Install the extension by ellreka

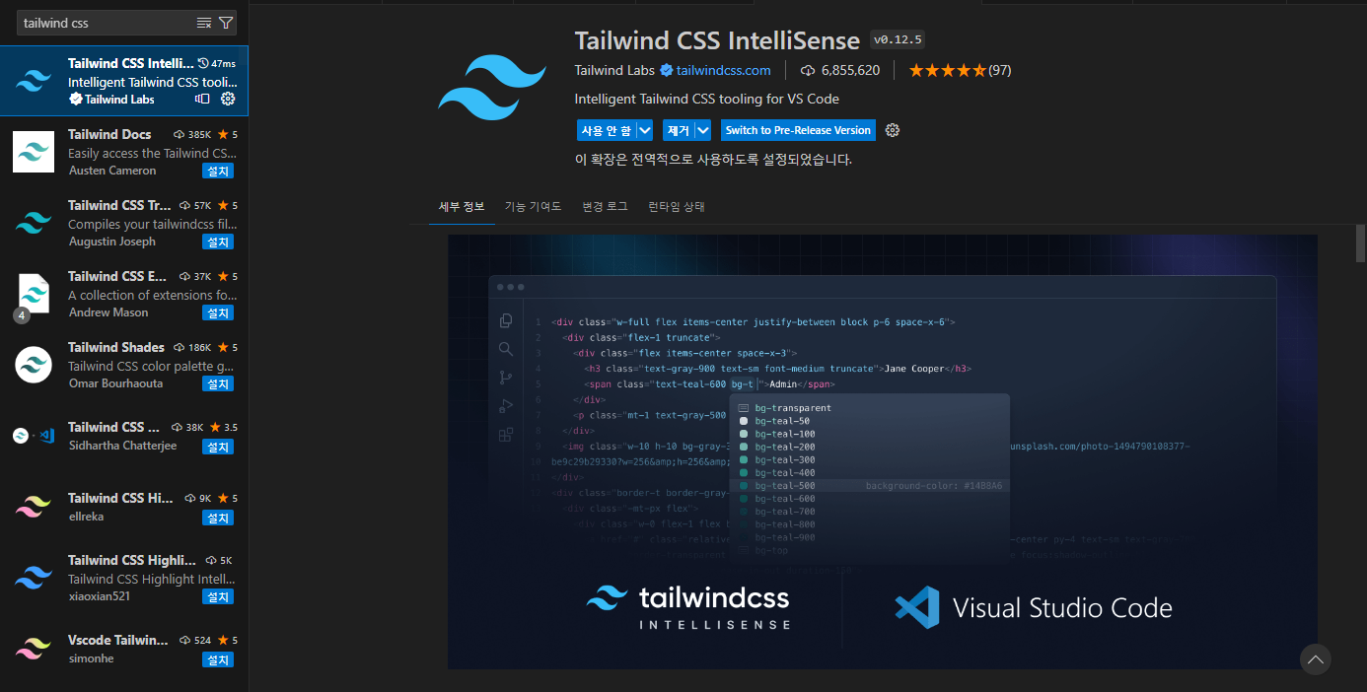(x=218, y=518)
